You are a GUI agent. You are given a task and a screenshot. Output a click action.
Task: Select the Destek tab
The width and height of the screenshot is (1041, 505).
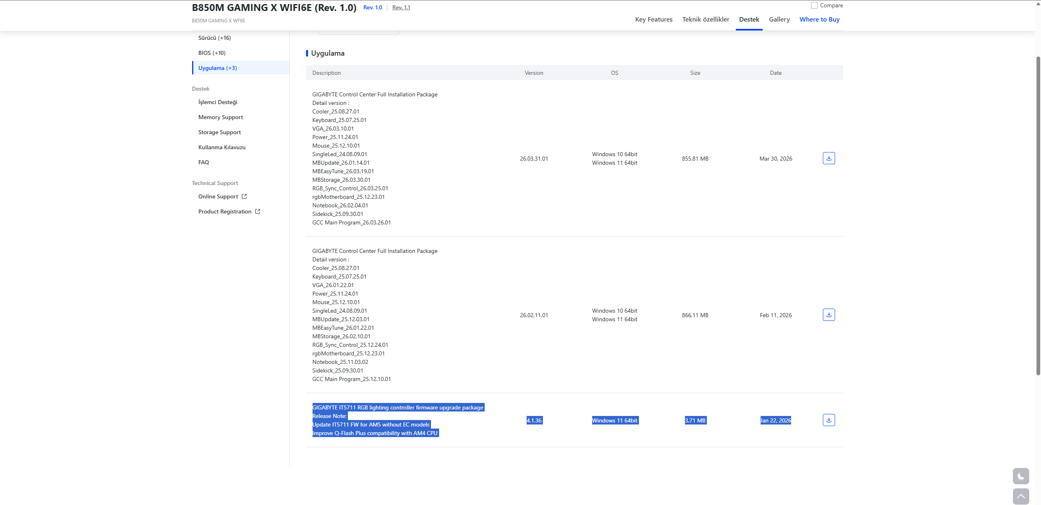pyautogui.click(x=749, y=20)
